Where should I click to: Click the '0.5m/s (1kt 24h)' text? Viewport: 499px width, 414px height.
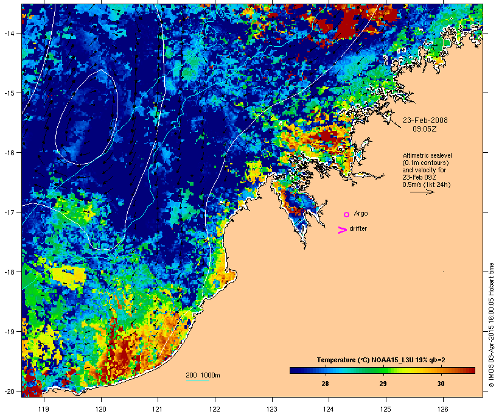coord(427,184)
